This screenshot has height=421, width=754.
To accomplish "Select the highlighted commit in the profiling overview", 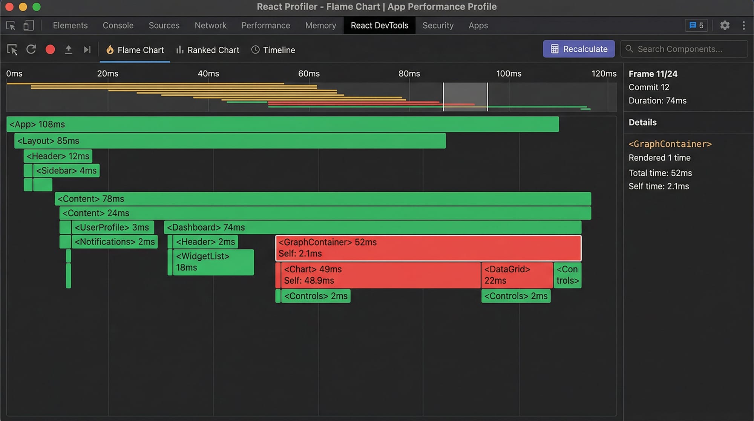I will [465, 96].
